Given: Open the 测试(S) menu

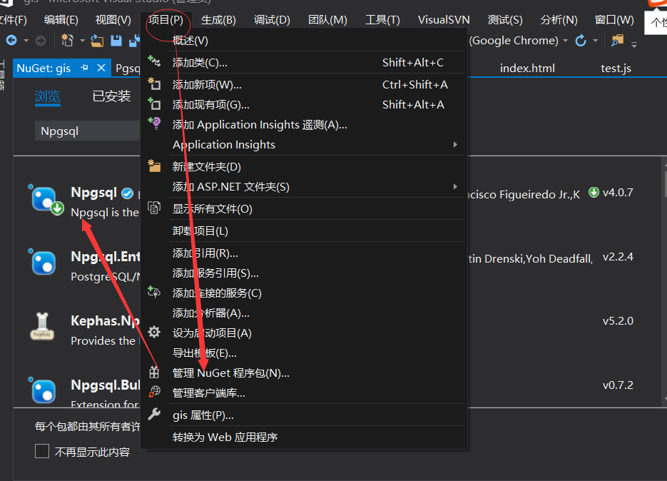Looking at the screenshot, I should (505, 20).
